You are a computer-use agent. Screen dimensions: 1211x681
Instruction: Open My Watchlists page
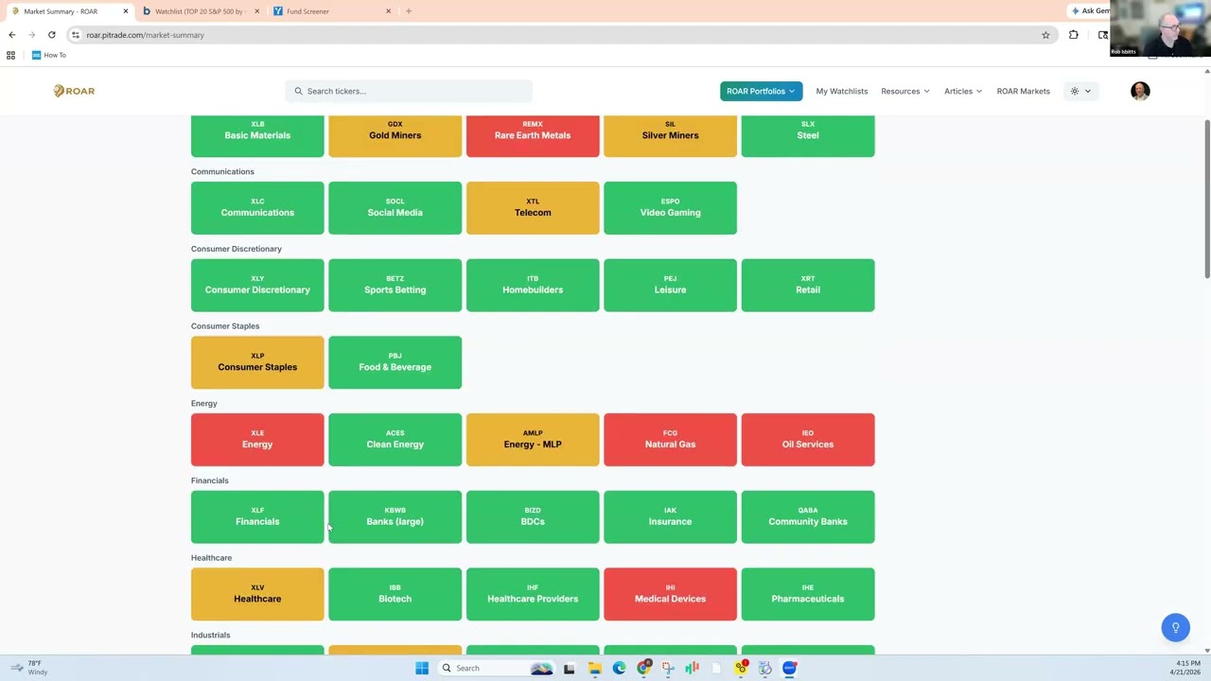(x=842, y=91)
